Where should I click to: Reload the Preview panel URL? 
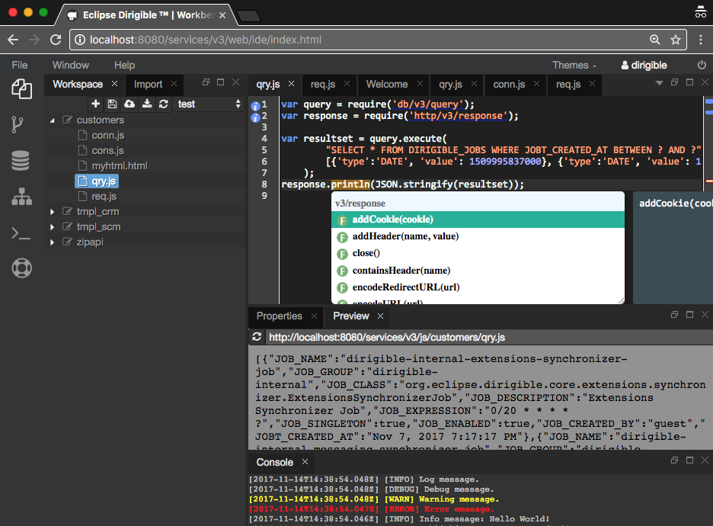click(257, 337)
